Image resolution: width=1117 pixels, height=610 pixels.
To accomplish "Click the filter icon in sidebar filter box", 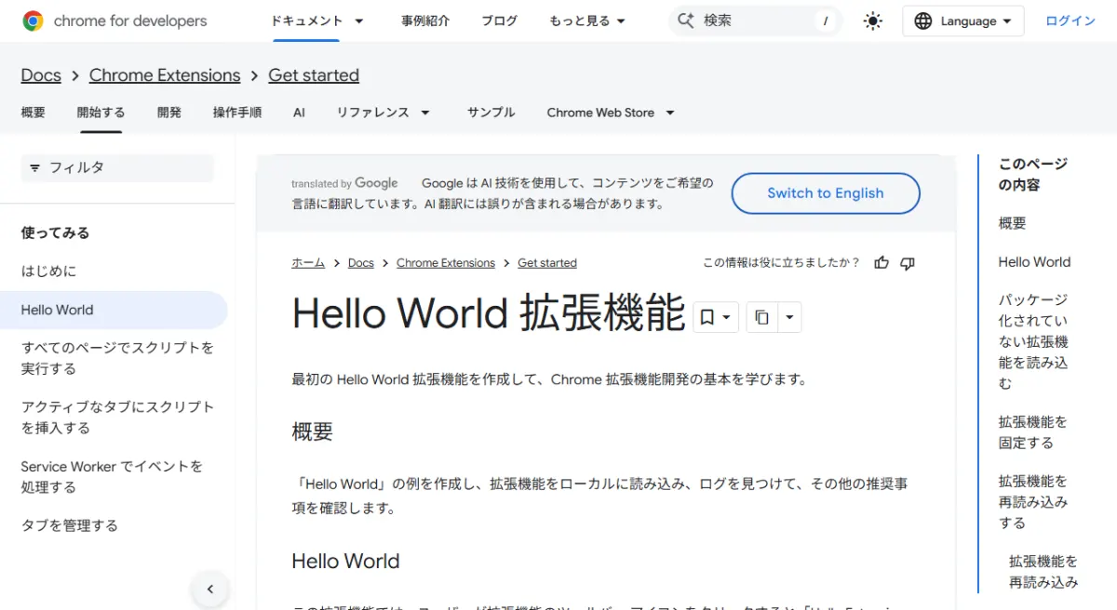I will coord(34,168).
